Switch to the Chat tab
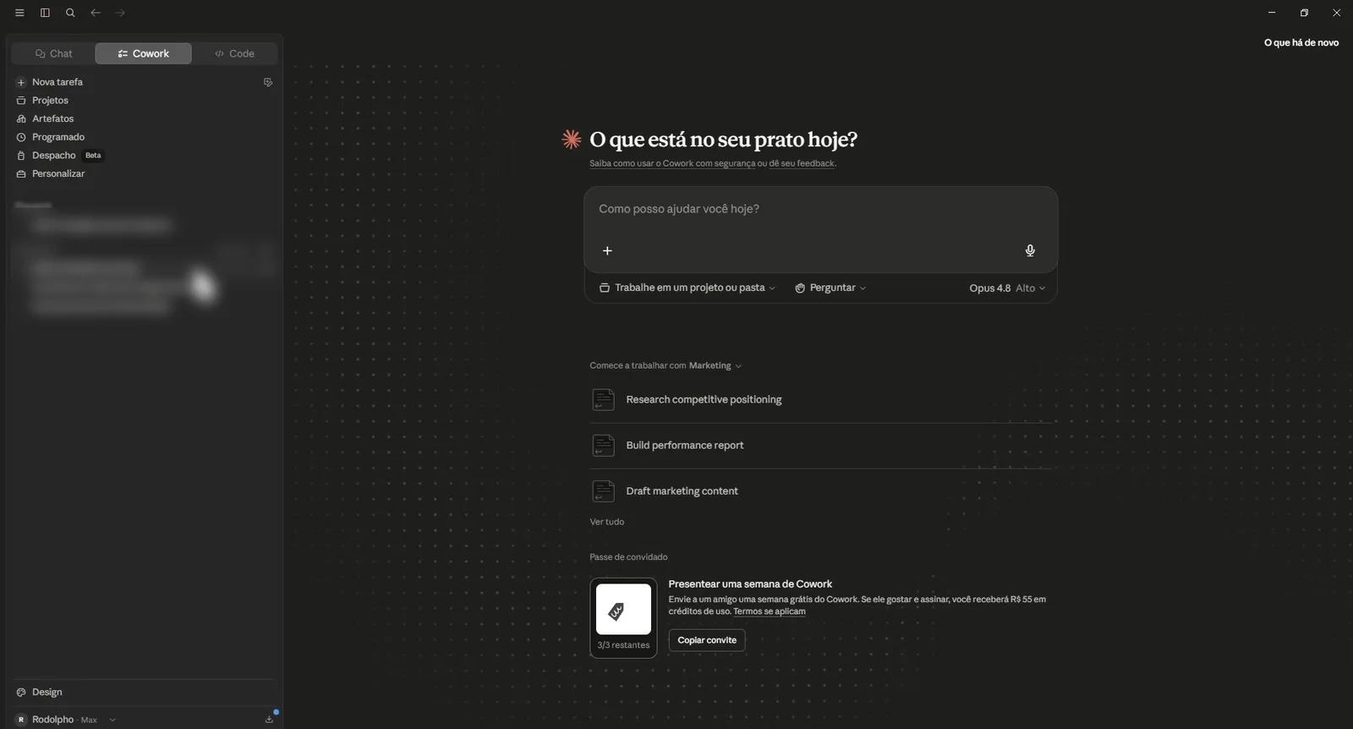 click(54, 53)
